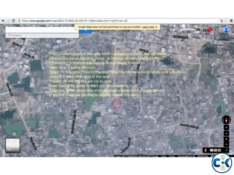The width and height of the screenshot is (234, 175).
Task: Click the share plus box icon
Action: (x=218, y=30)
